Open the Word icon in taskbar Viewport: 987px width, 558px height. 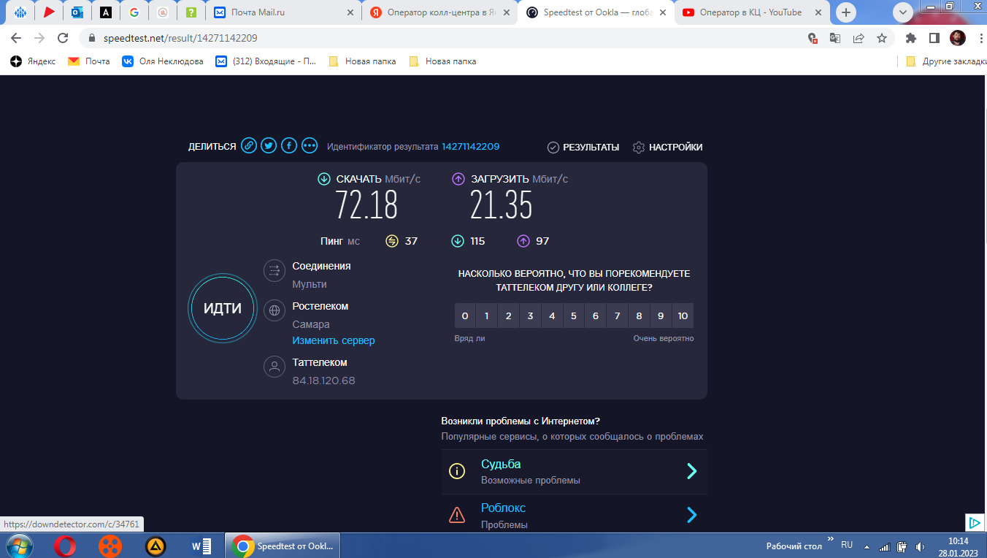pyautogui.click(x=201, y=546)
